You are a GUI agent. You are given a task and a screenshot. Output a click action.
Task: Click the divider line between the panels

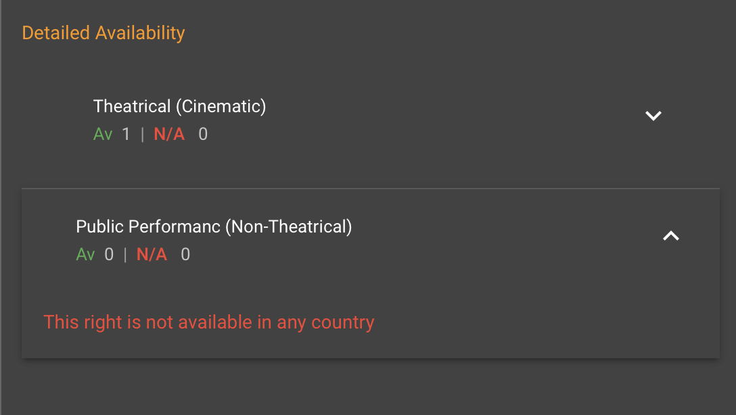370,188
